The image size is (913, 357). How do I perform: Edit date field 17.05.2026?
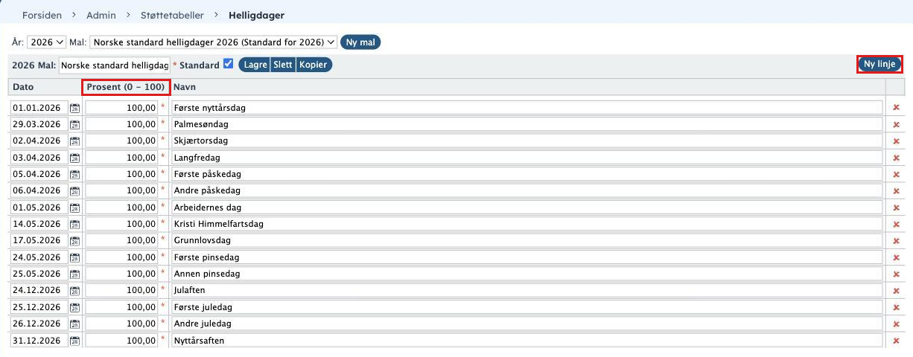(39, 241)
